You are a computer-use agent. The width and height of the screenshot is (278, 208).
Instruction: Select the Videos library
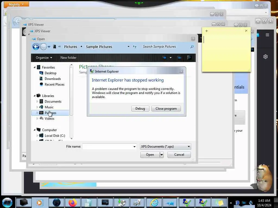(49, 119)
